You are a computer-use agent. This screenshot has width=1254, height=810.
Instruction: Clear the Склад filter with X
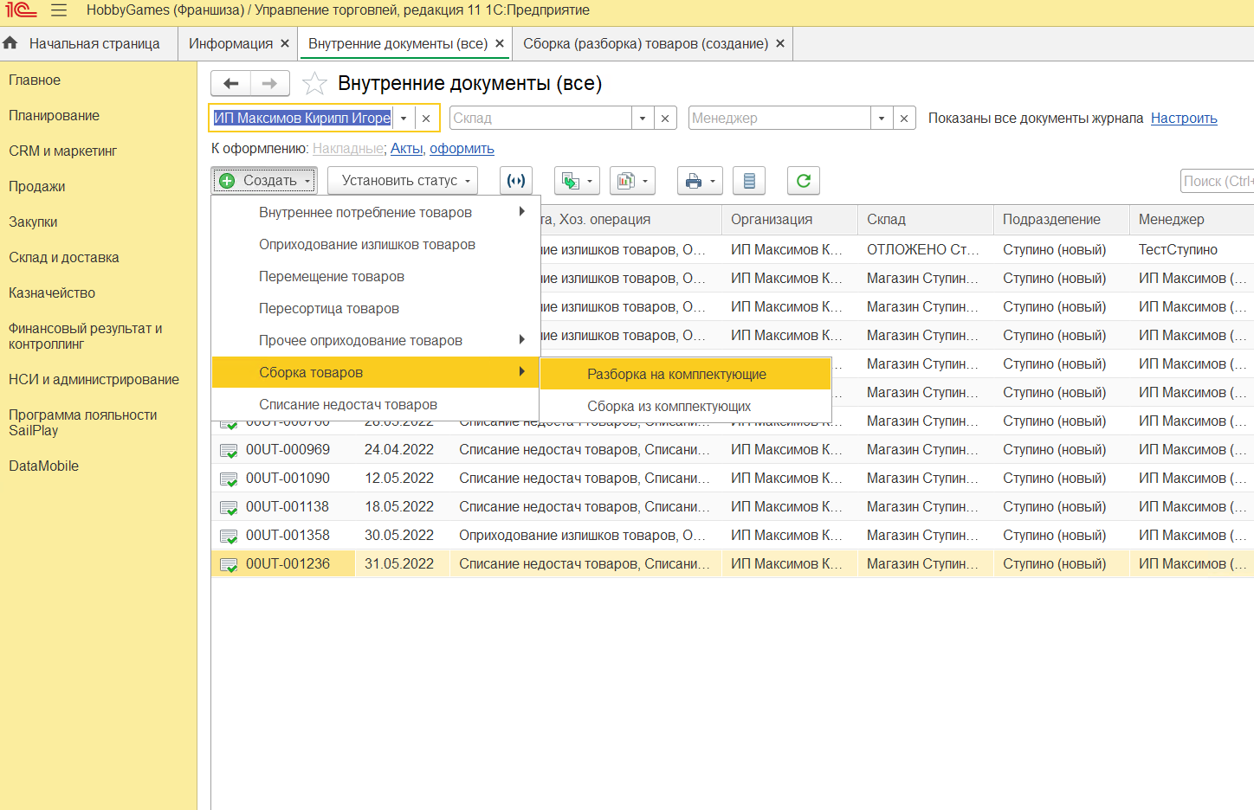pyautogui.click(x=665, y=119)
